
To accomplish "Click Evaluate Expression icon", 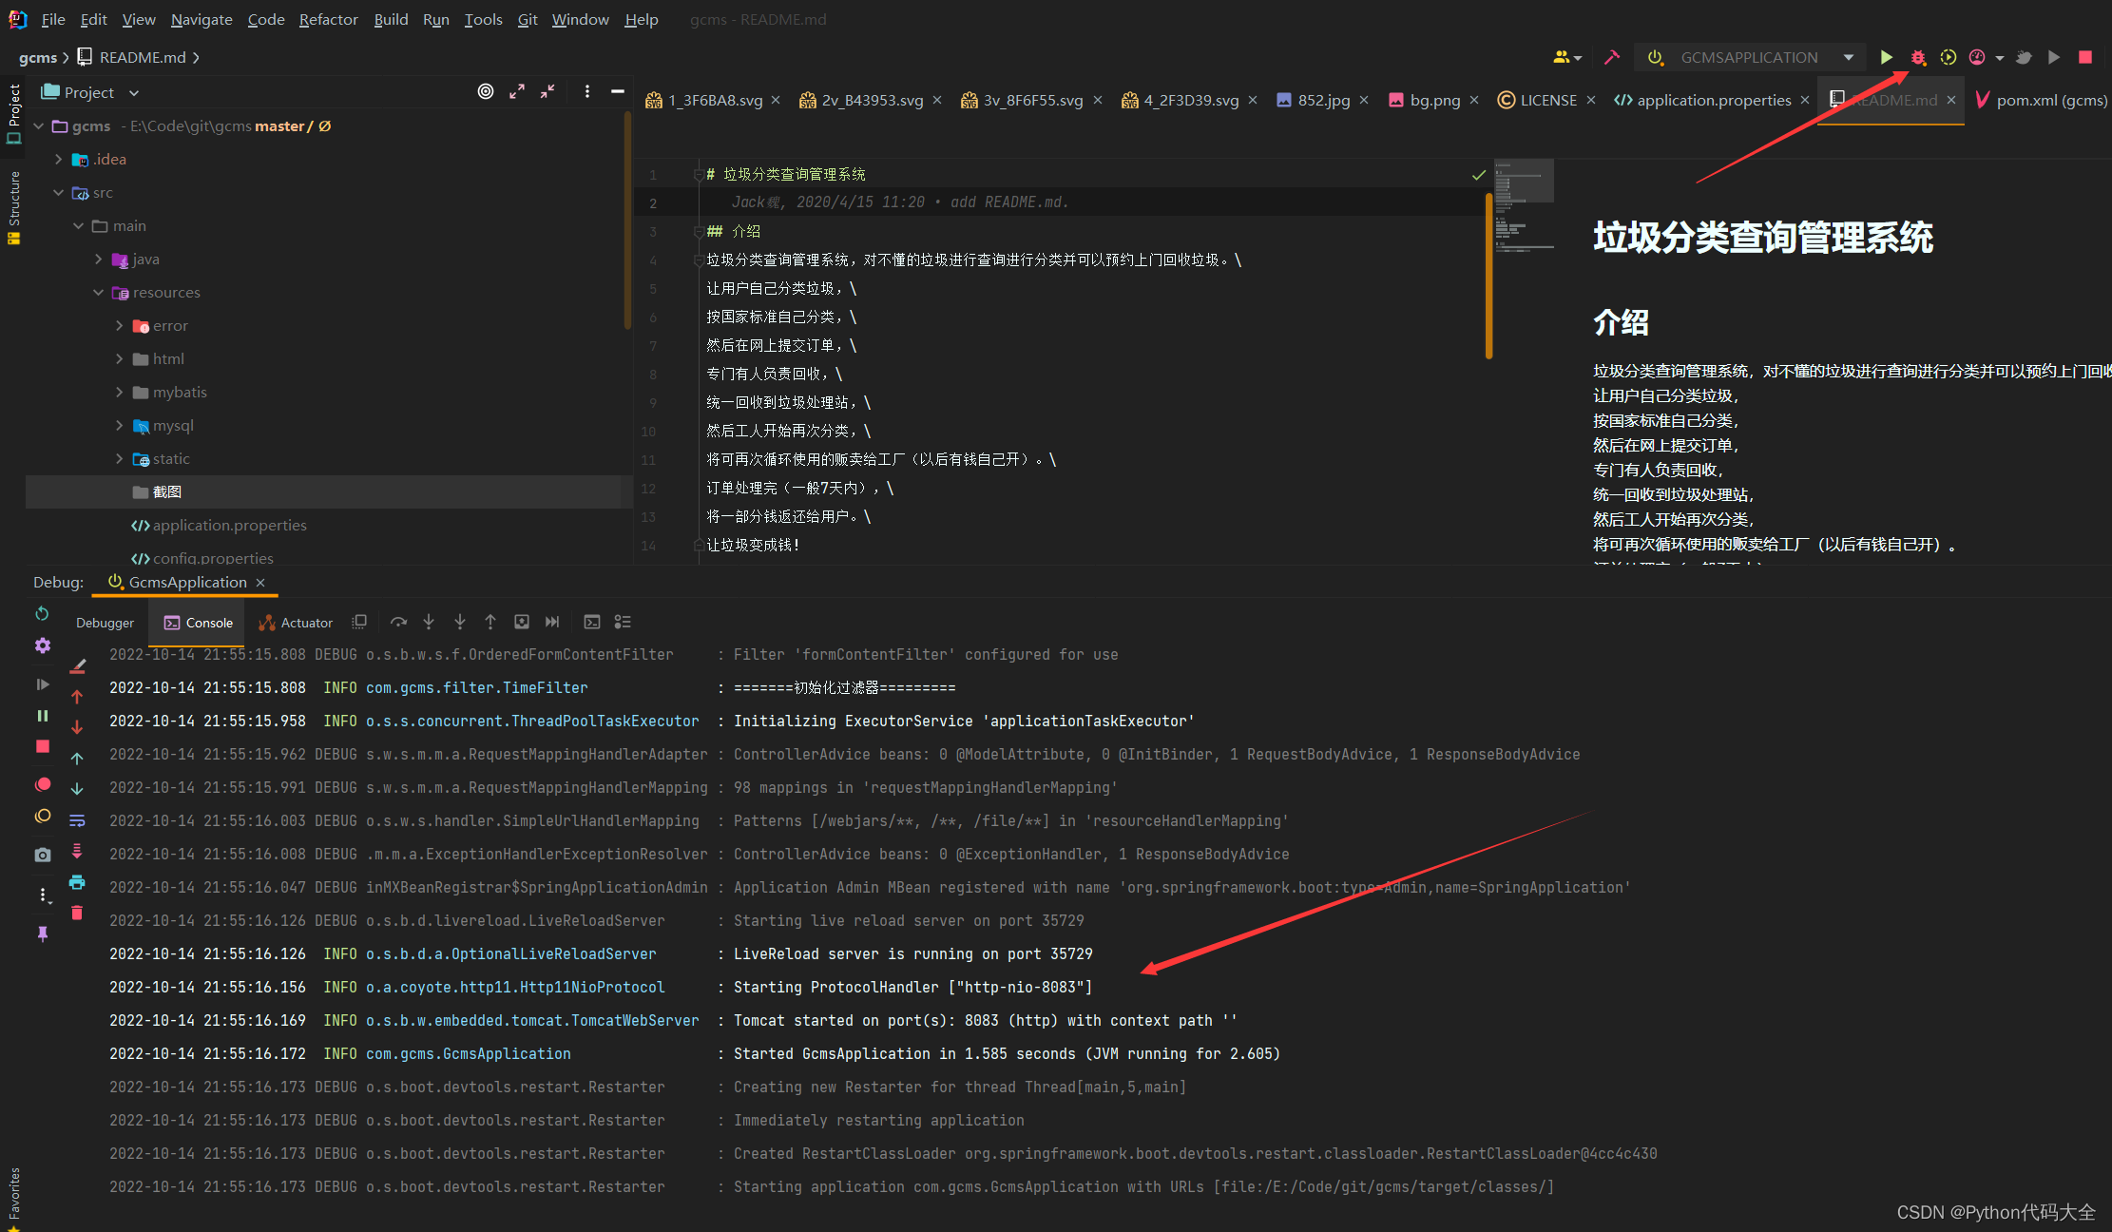I will [591, 622].
